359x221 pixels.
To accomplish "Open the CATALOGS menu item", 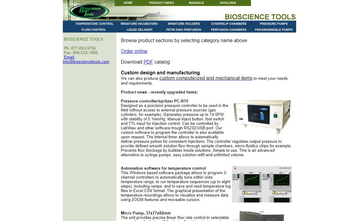I will [228, 3].
